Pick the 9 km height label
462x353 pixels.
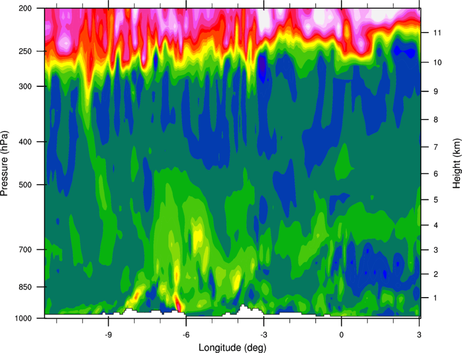coord(436,91)
